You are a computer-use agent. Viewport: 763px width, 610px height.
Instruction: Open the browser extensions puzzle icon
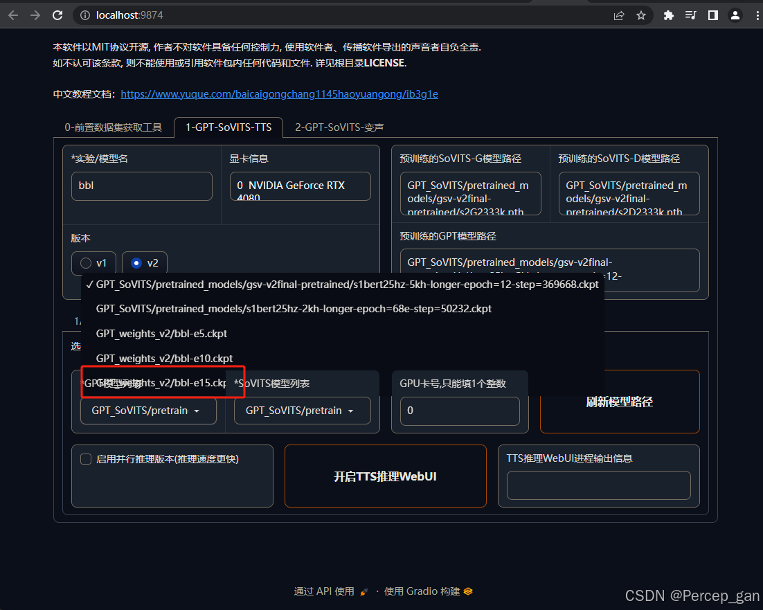(x=669, y=15)
